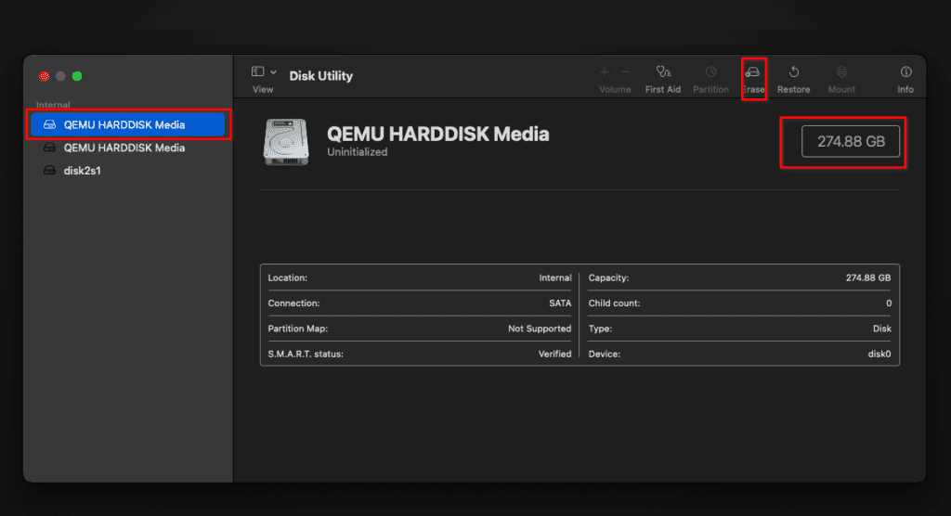The height and width of the screenshot is (516, 951).
Task: Remove a volume with minus icon
Action: click(626, 72)
